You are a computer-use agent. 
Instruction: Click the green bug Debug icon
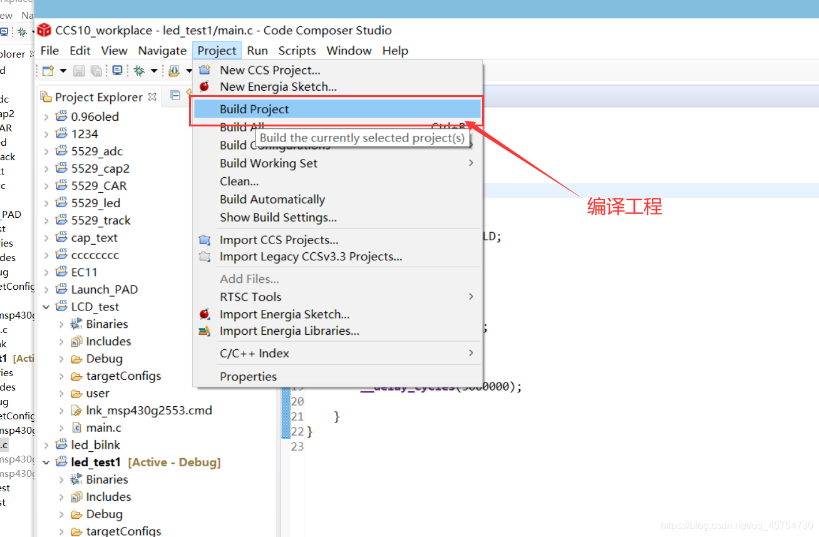coord(139,71)
